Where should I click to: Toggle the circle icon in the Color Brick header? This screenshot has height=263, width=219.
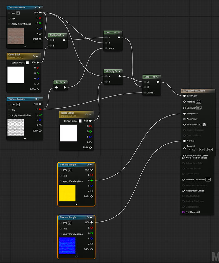33,56
